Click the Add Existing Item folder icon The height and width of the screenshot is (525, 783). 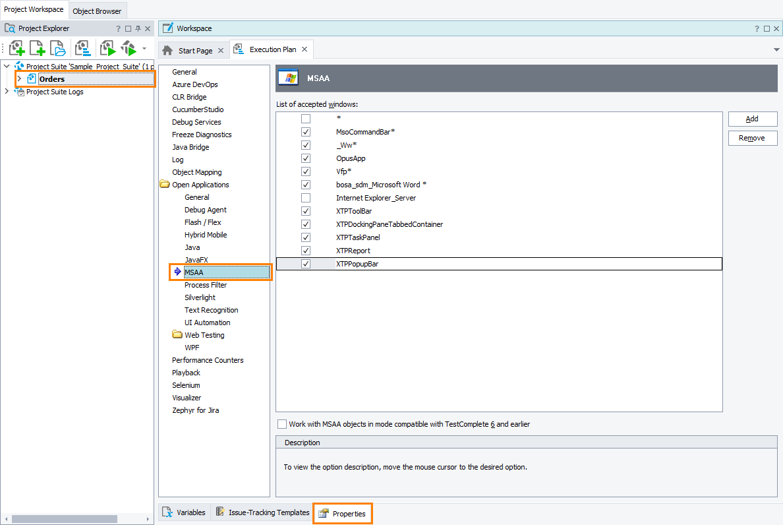[x=59, y=48]
